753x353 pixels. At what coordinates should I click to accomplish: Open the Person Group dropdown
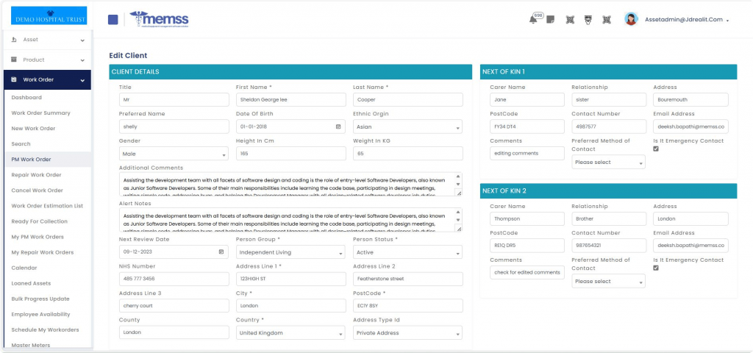pyautogui.click(x=290, y=252)
